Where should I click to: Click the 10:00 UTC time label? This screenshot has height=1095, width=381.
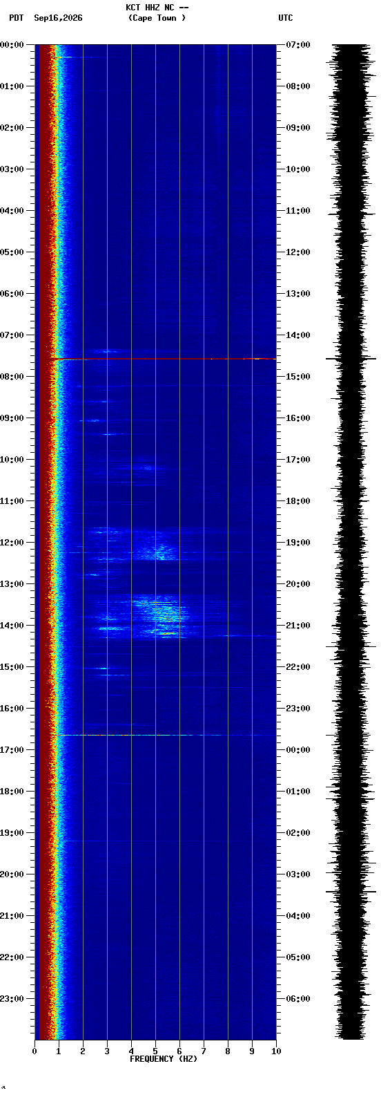(x=297, y=169)
